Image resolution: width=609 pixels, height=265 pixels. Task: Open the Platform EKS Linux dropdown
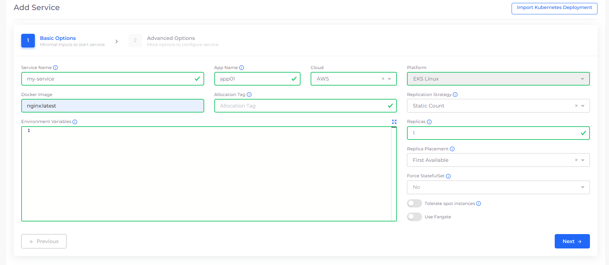click(498, 79)
